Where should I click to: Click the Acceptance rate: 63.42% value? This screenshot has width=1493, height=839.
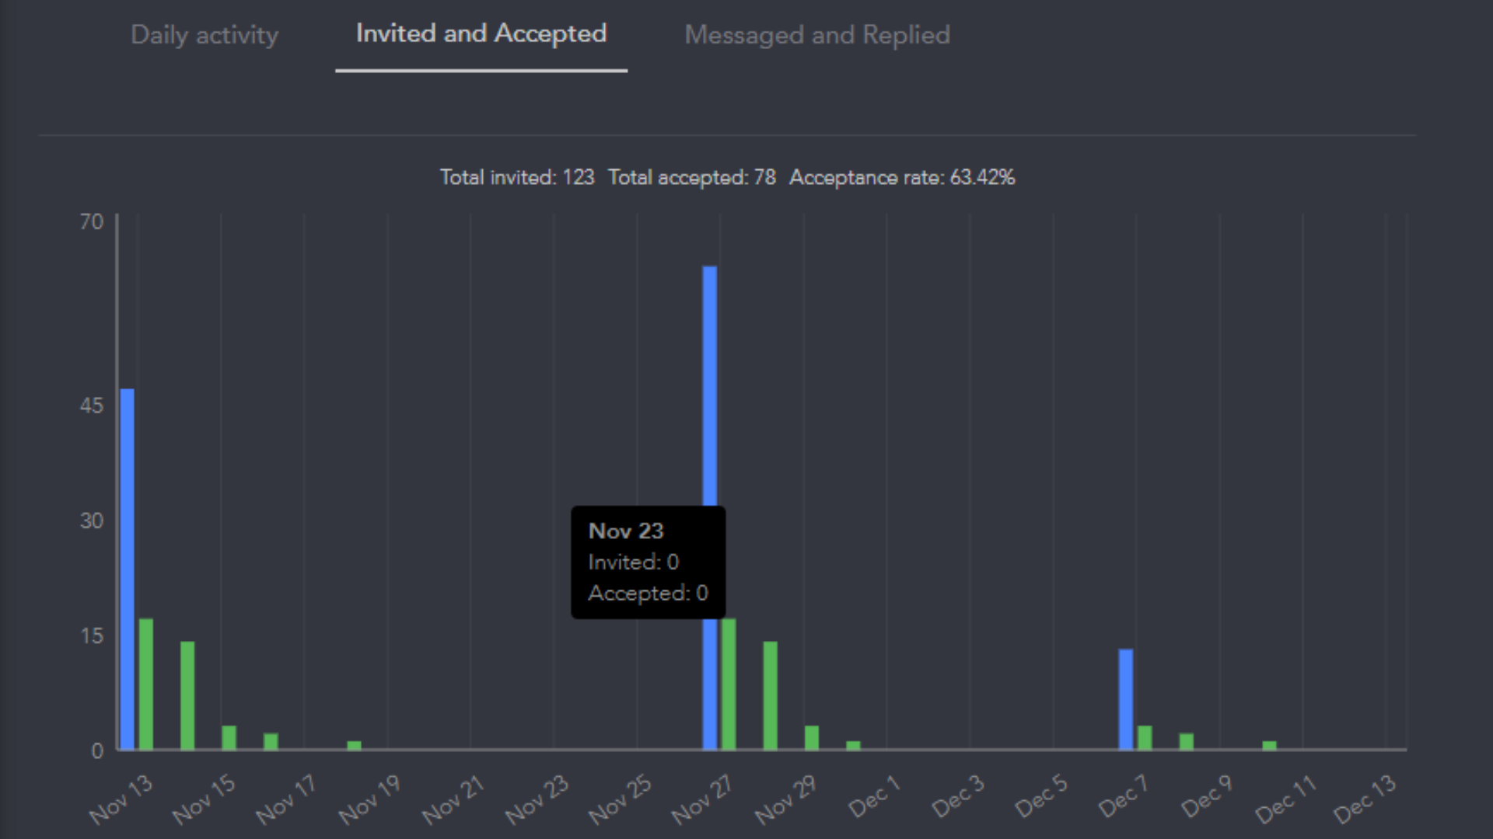pyautogui.click(x=902, y=178)
